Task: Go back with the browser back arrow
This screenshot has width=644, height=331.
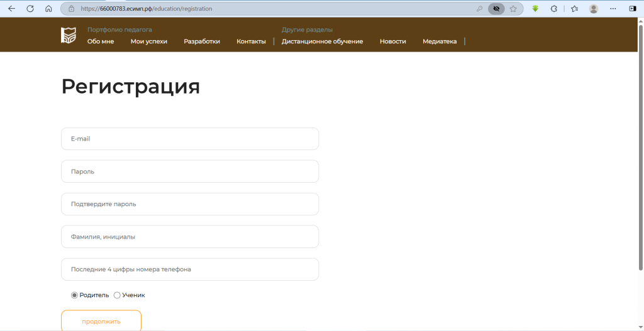Action: point(11,9)
